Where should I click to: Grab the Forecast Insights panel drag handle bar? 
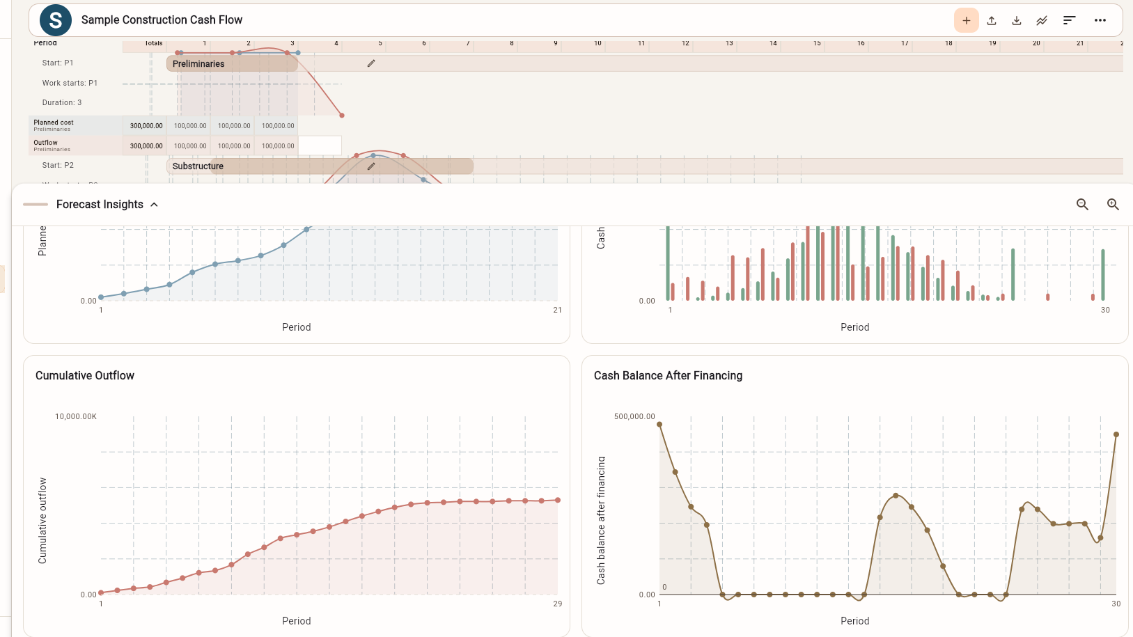[x=36, y=205]
